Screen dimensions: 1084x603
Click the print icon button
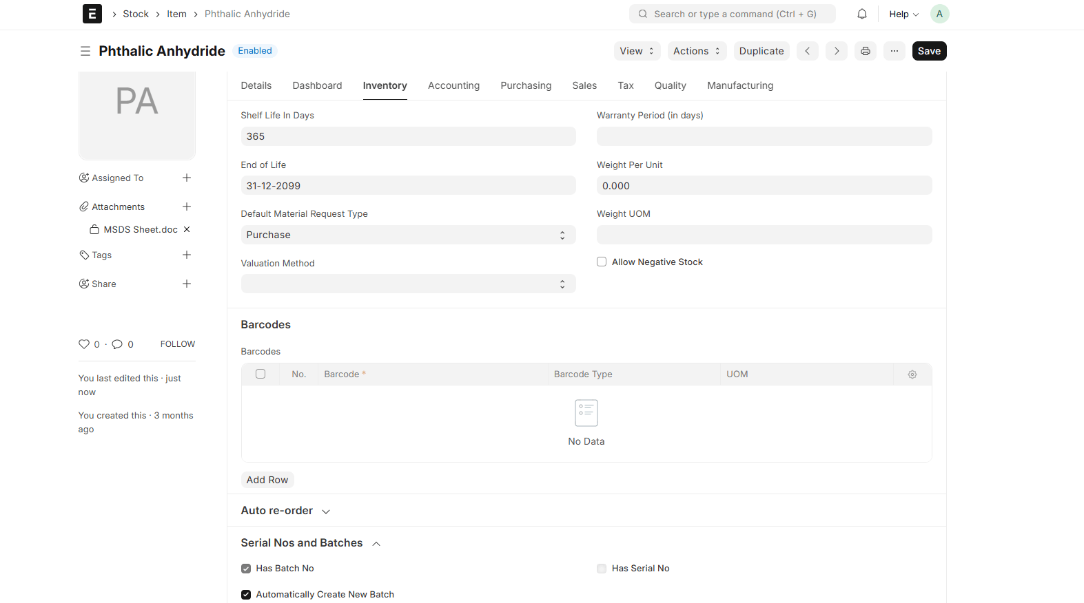[866, 51]
